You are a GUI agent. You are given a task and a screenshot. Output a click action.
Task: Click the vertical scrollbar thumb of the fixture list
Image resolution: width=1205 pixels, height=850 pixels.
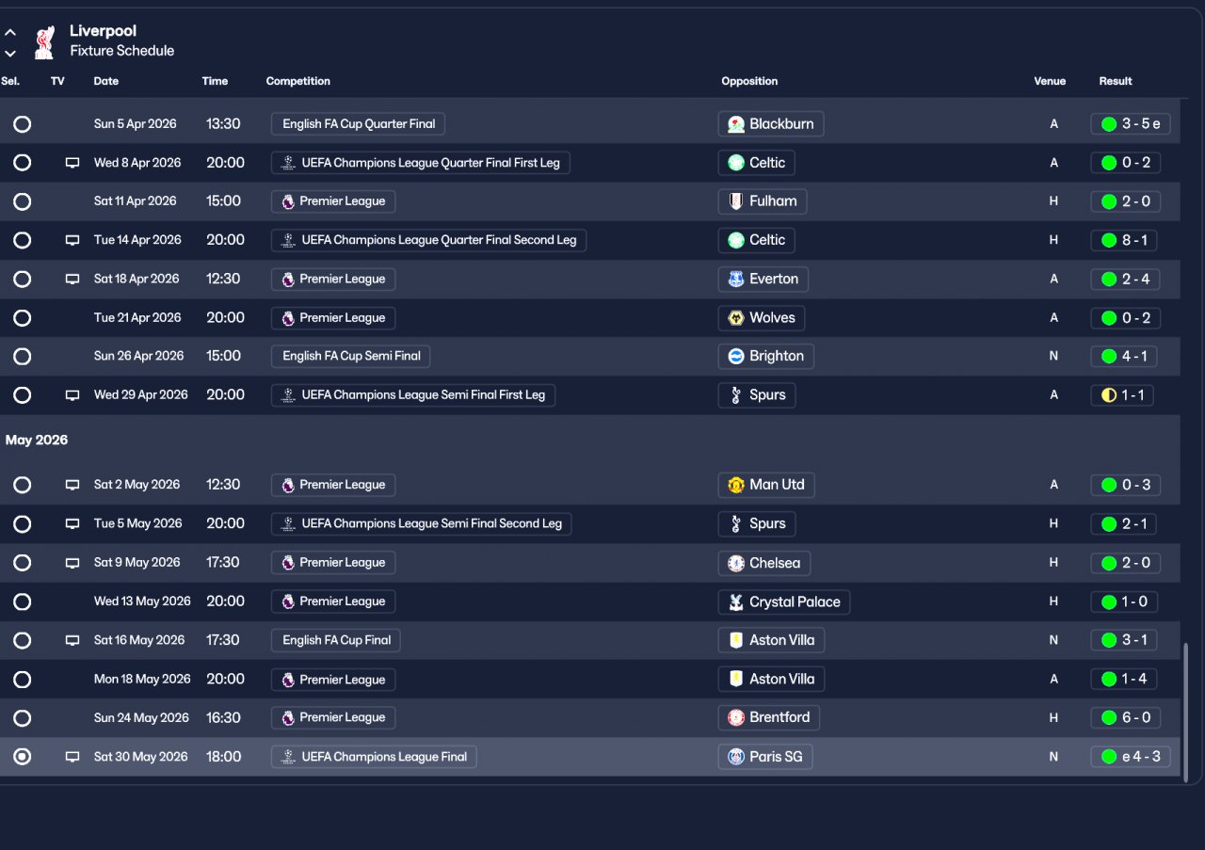1185,712
